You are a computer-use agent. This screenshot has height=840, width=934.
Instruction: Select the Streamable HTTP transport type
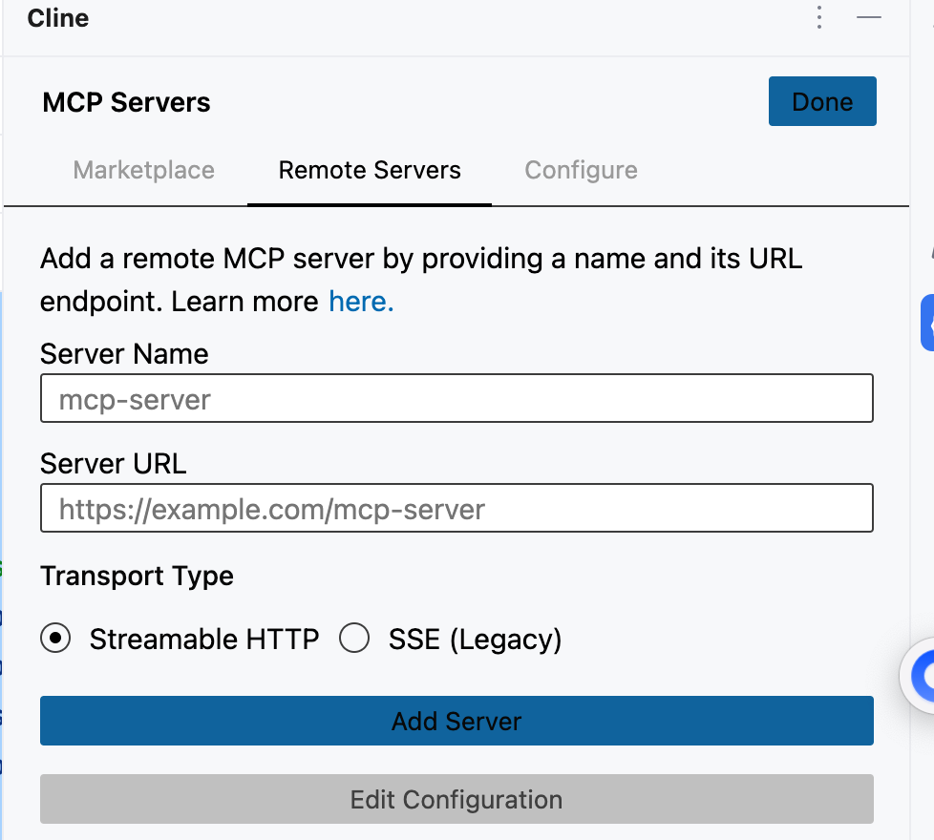coord(55,639)
